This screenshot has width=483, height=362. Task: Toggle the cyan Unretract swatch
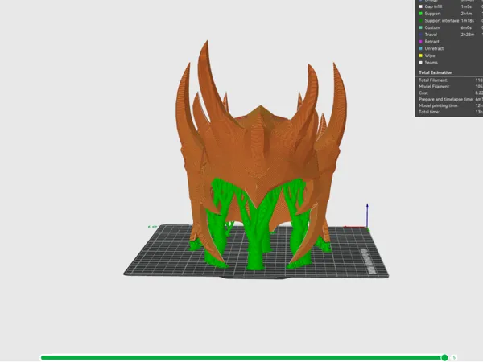click(420, 48)
